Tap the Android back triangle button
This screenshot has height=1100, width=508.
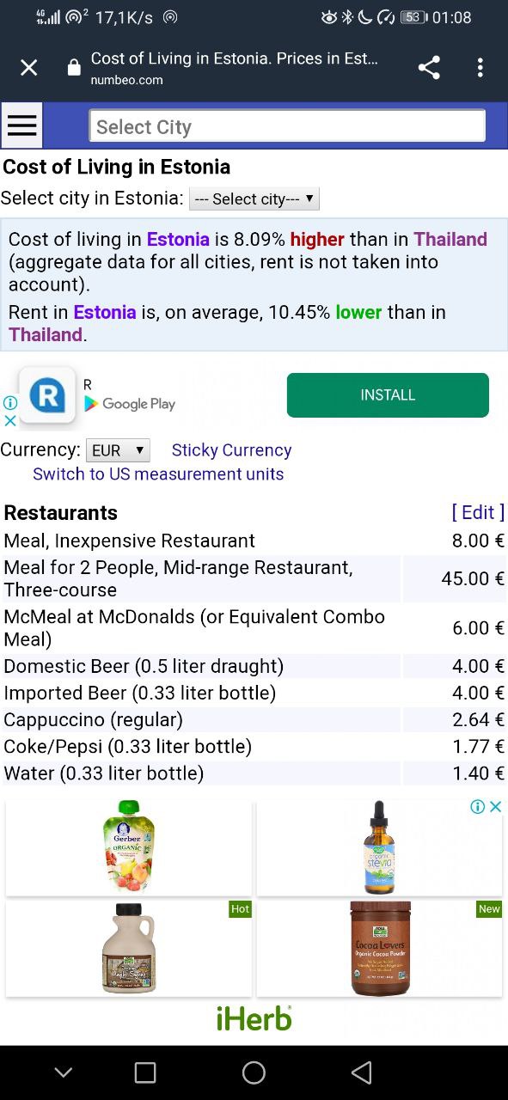(x=362, y=1072)
